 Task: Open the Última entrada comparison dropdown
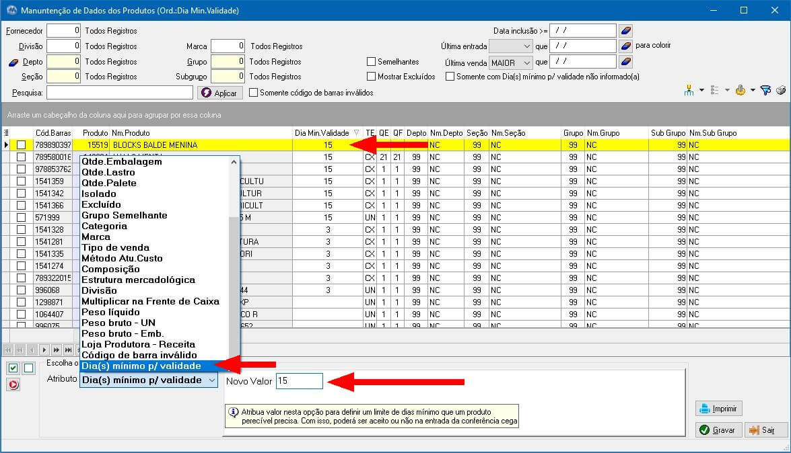click(510, 46)
